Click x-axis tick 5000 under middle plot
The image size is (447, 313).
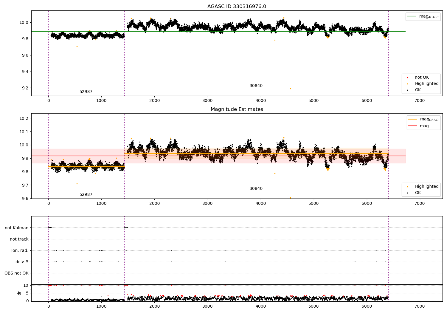(314, 204)
